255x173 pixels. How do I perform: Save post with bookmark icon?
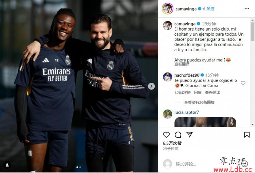coord(247,135)
